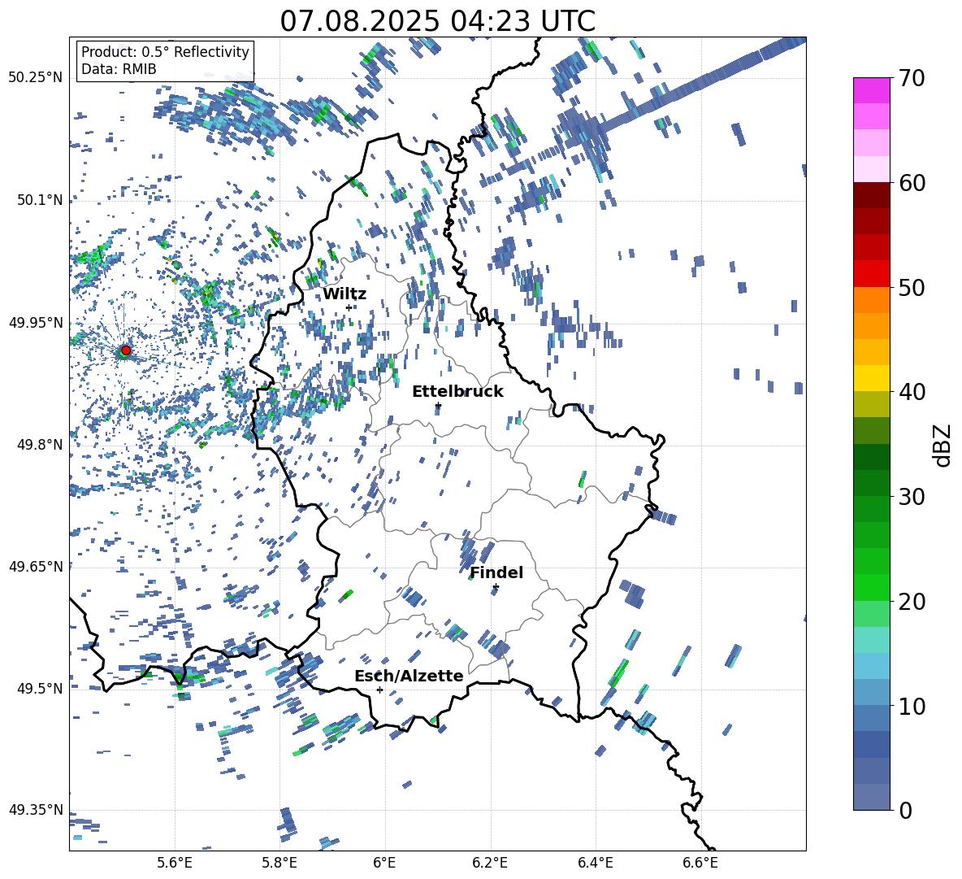Screen dimensions: 962x879
Task: Click the map title 07.08.2025 04:23 UTC
Action: pos(437,21)
